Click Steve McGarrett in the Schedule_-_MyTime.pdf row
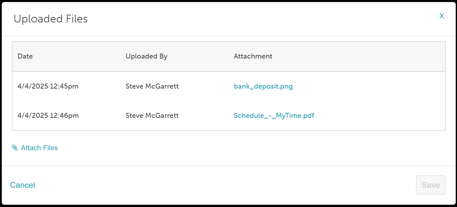The width and height of the screenshot is (457, 207). coord(152,116)
